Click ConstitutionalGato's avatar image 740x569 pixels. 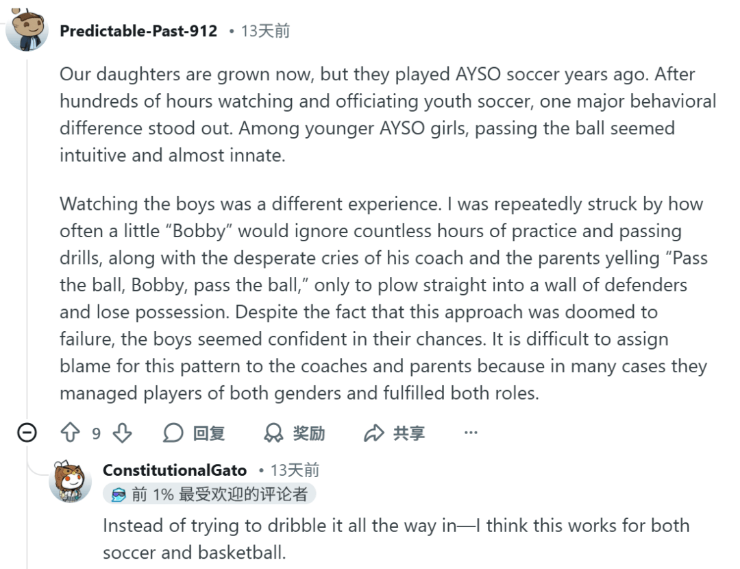70,480
